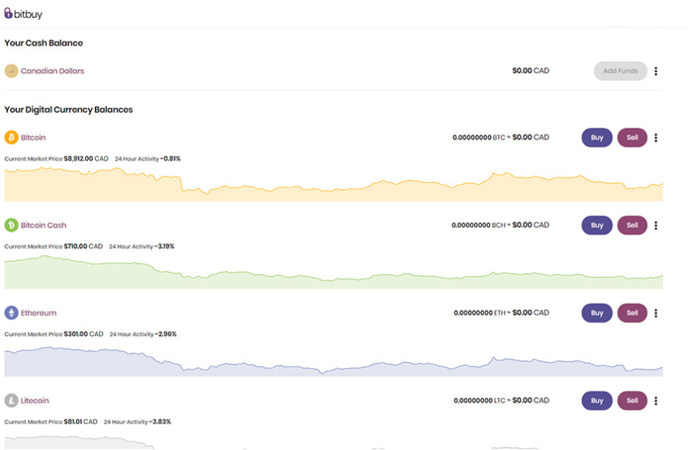Open the Bitcoin currency link
This screenshot has height=450, width=689.
(x=33, y=137)
